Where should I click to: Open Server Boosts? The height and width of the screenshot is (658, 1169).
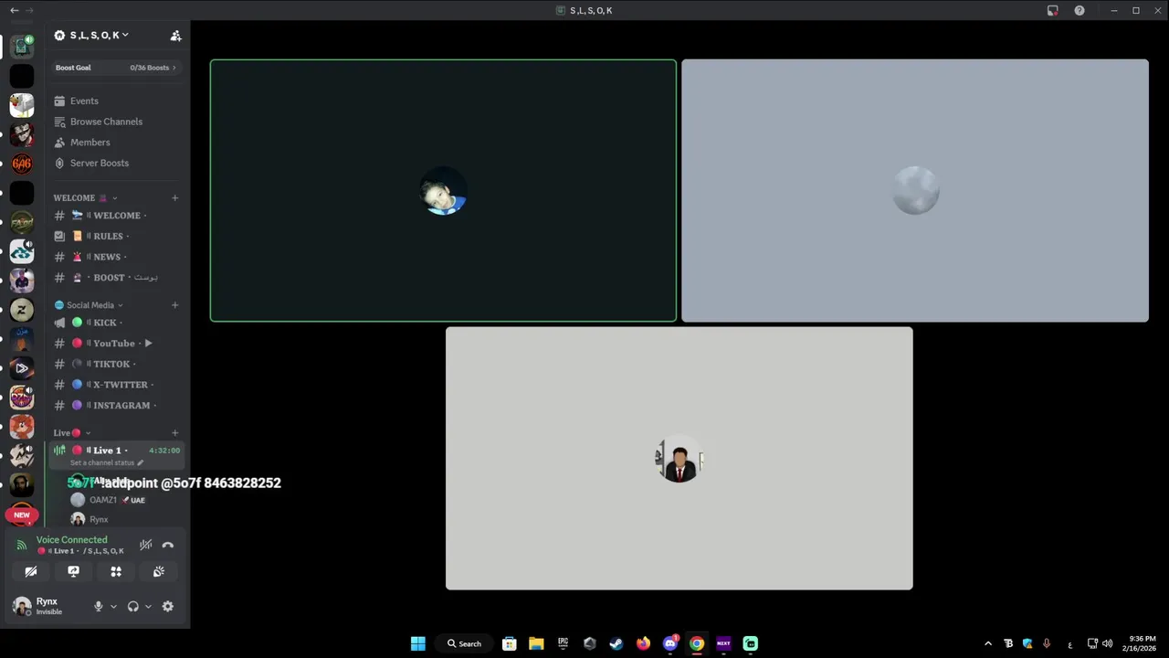coord(117,163)
